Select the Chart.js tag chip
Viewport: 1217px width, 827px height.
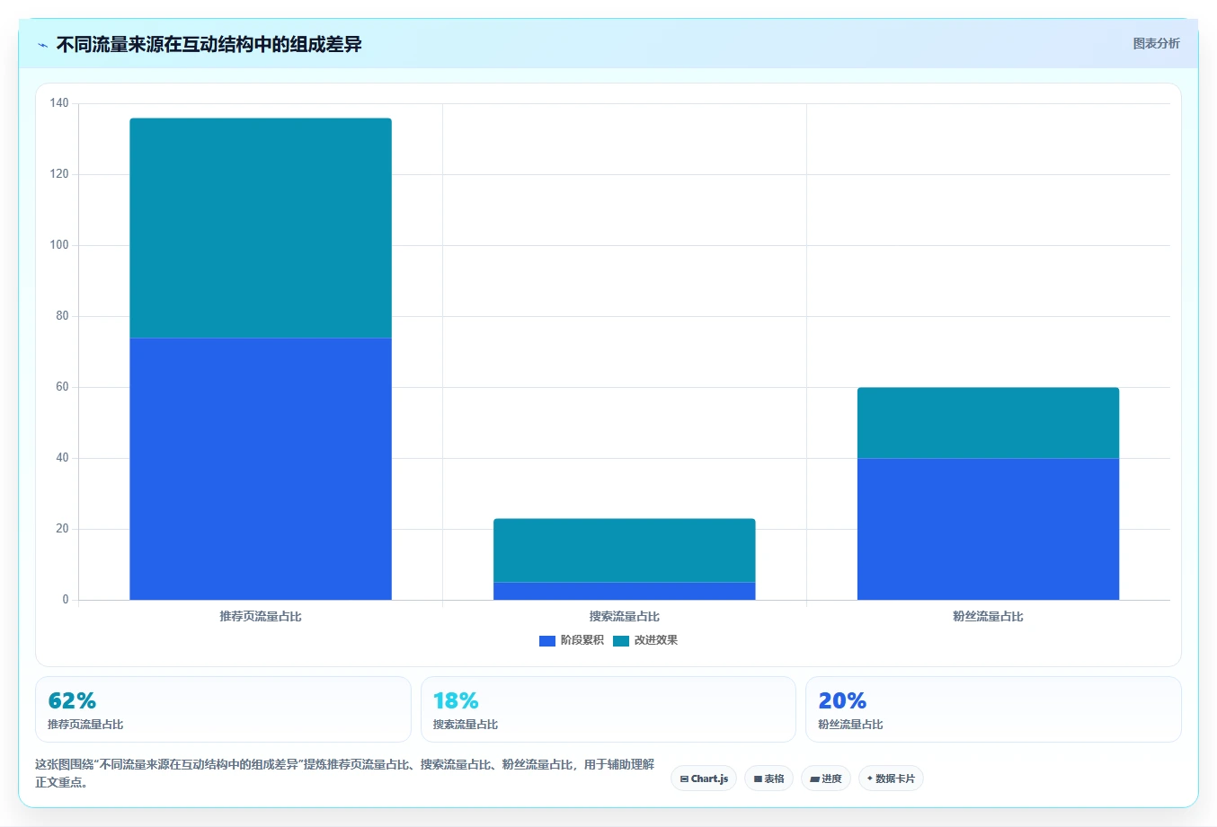pos(704,779)
